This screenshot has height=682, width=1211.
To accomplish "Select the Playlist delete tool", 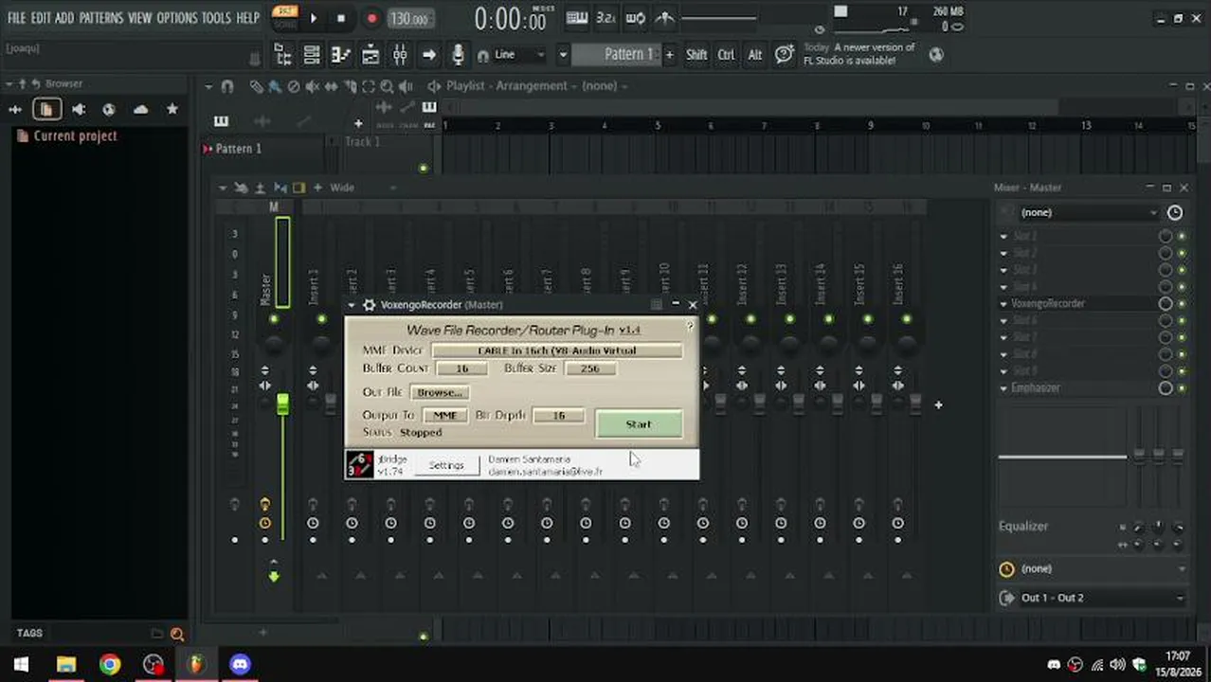I will 294,86.
